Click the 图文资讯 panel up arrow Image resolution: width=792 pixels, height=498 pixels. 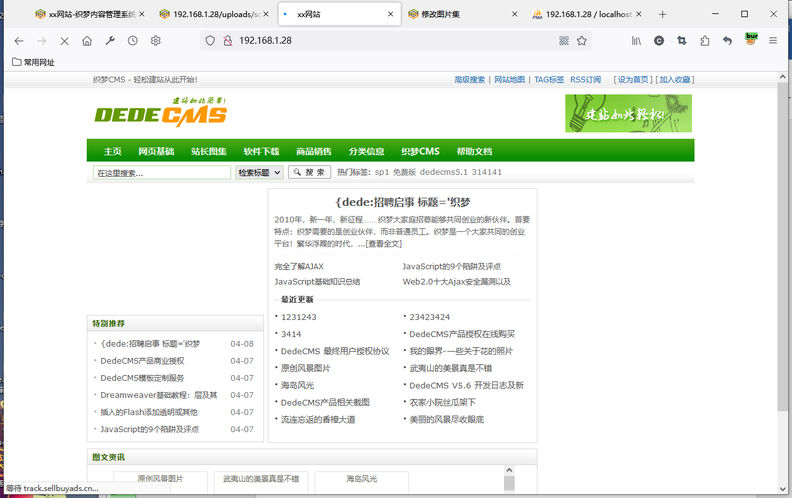(x=509, y=471)
